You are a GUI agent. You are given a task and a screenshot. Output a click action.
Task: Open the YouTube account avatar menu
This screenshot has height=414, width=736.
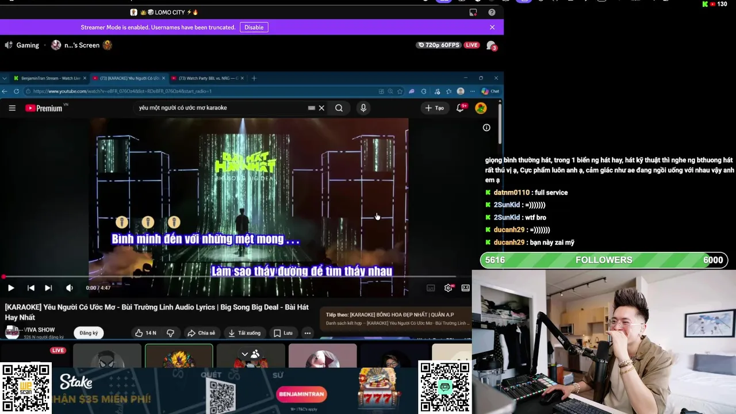point(481,108)
